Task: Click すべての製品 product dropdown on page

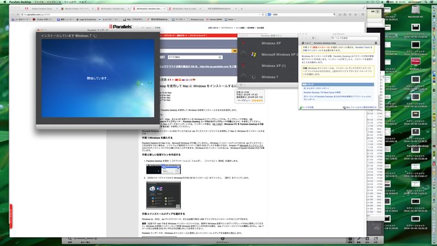Action: click(195, 57)
